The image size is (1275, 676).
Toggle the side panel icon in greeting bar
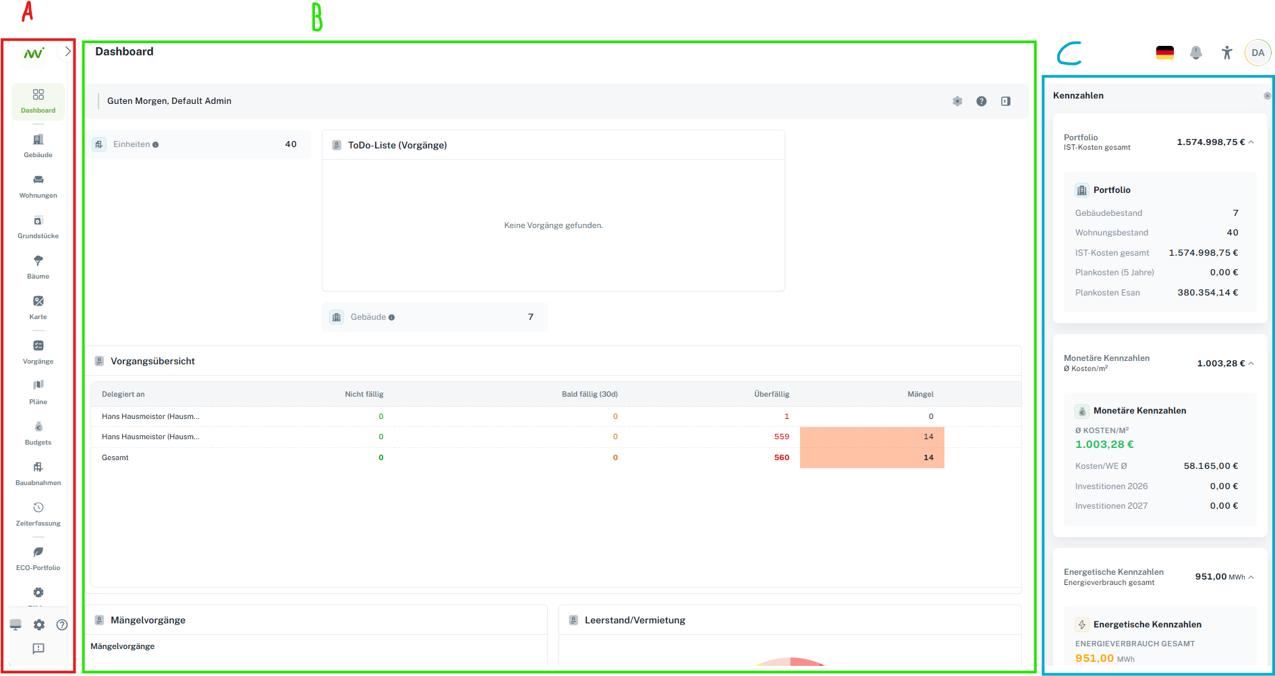point(1006,101)
